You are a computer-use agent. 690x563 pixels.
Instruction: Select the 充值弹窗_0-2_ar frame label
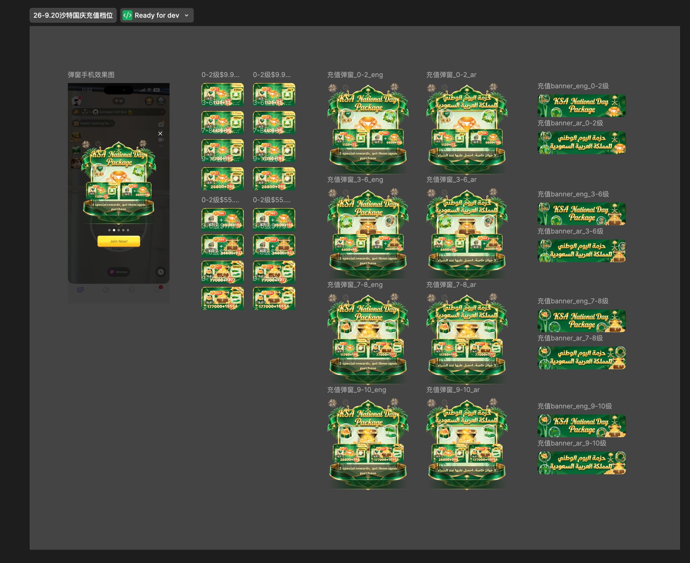point(451,75)
